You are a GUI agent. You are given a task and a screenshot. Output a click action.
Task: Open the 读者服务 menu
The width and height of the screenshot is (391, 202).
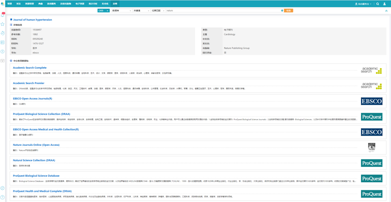click(x=52, y=4)
